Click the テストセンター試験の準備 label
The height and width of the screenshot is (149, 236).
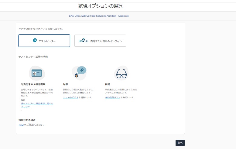tap(33, 57)
